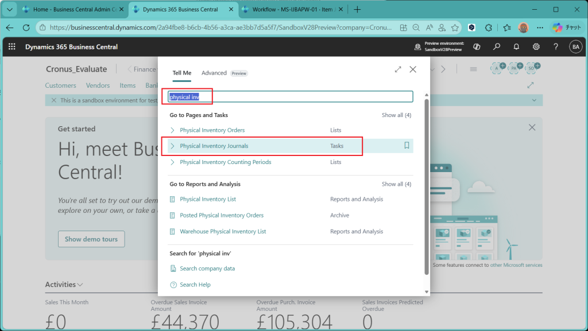Screen dimensions: 588x331
Task: Click the notifications bell icon
Action: (x=516, y=47)
